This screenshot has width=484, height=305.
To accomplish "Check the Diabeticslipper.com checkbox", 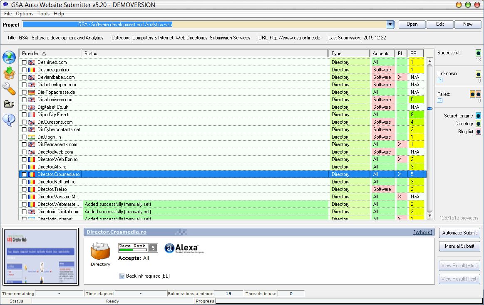I will [x=24, y=85].
